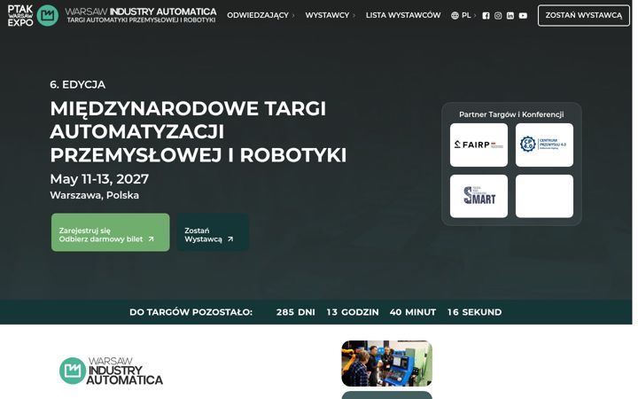
Task: Open the Centrum Przemysłu 4.0 partner logo
Action: tap(544, 145)
